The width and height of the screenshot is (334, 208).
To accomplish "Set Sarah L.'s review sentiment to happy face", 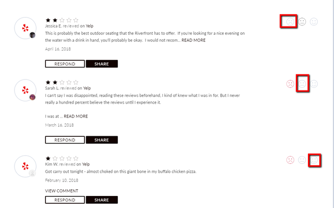I will [x=314, y=84].
